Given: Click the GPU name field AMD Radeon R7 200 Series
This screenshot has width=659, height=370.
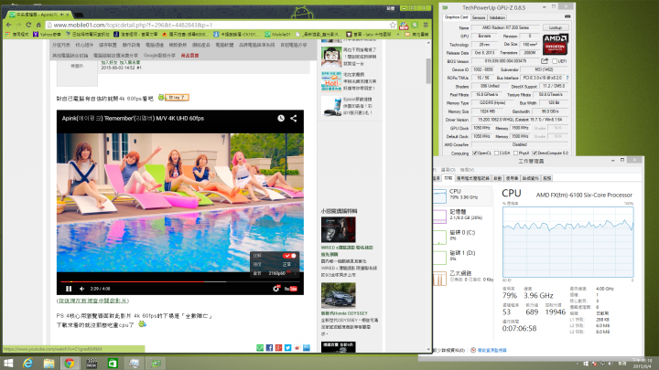Looking at the screenshot, I should (x=505, y=27).
